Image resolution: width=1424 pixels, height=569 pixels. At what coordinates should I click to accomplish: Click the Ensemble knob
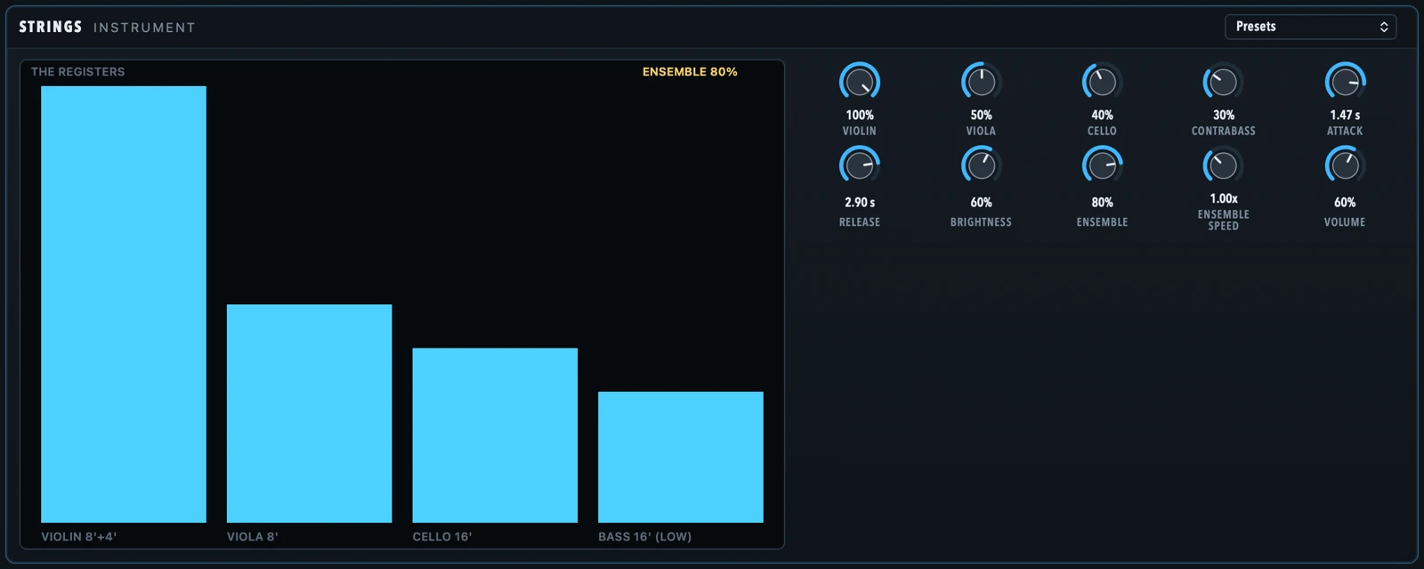coord(1102,166)
